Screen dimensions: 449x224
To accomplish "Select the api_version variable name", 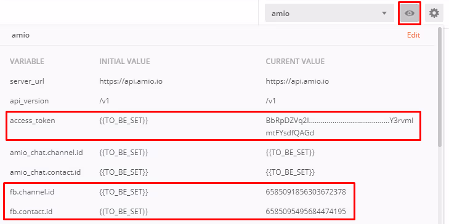I will 29,101.
